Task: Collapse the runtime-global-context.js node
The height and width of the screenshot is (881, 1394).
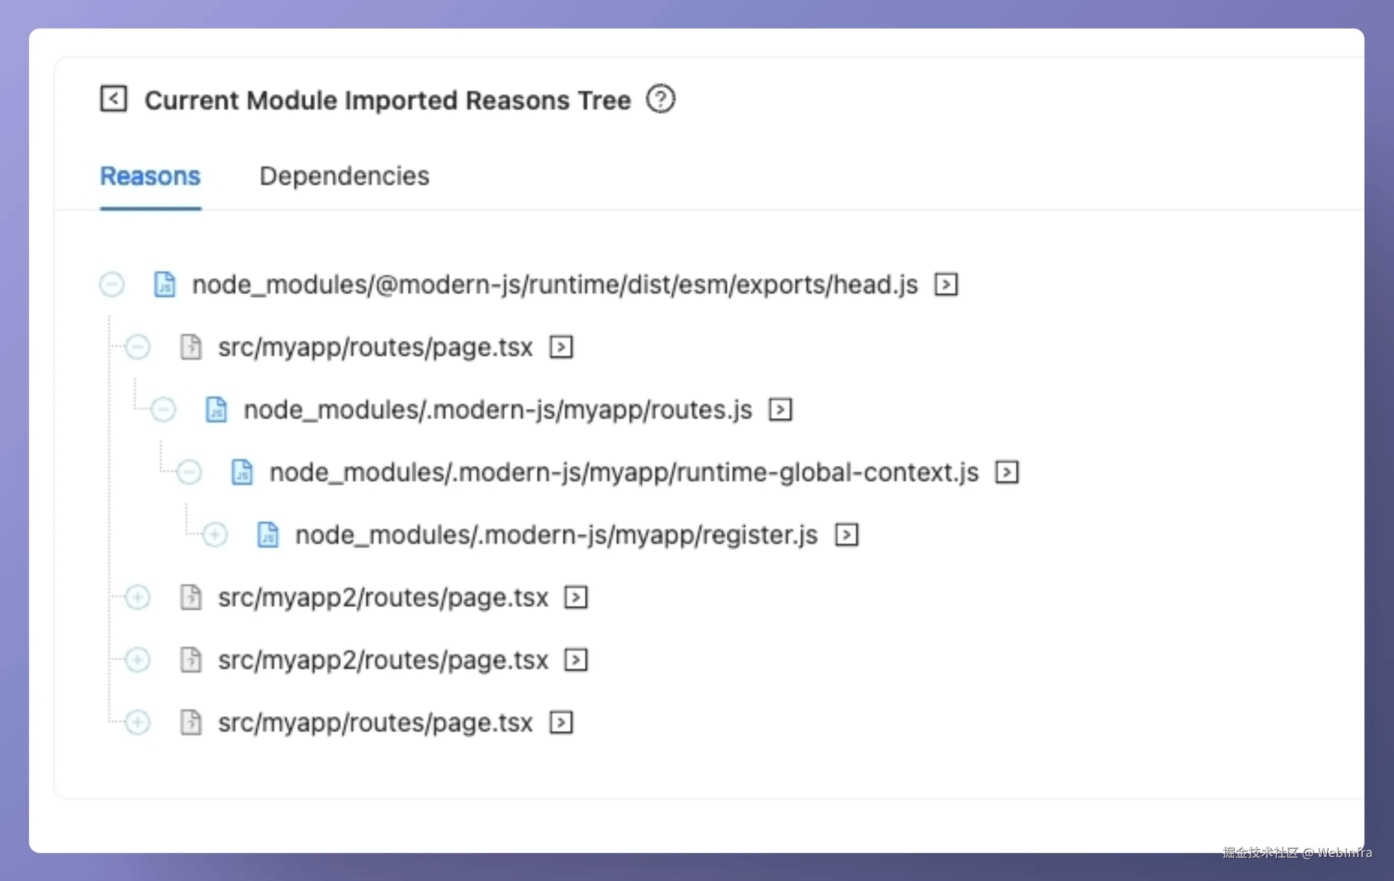Action: [189, 472]
